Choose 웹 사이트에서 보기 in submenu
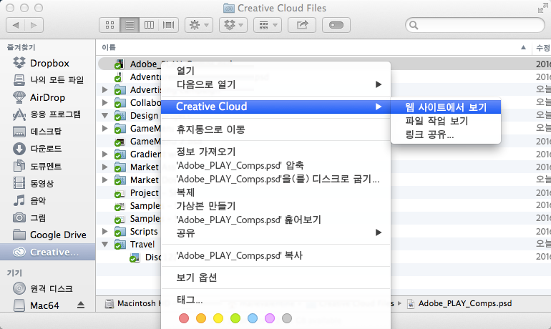The width and height of the screenshot is (551, 329). pyautogui.click(x=446, y=107)
